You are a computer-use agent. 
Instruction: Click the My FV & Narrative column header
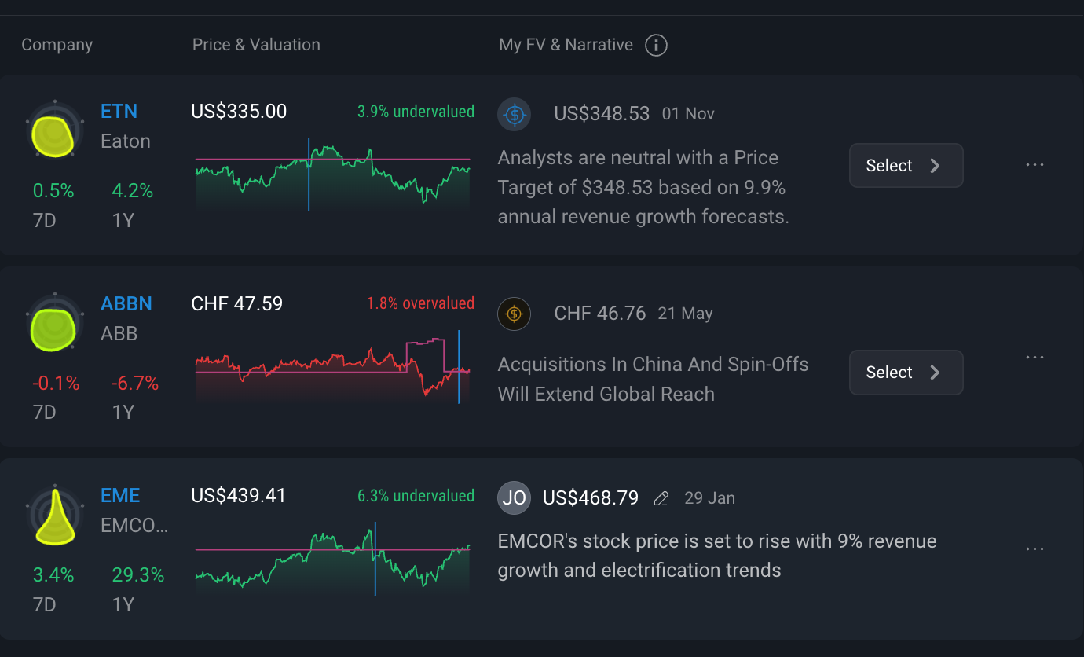click(x=566, y=45)
